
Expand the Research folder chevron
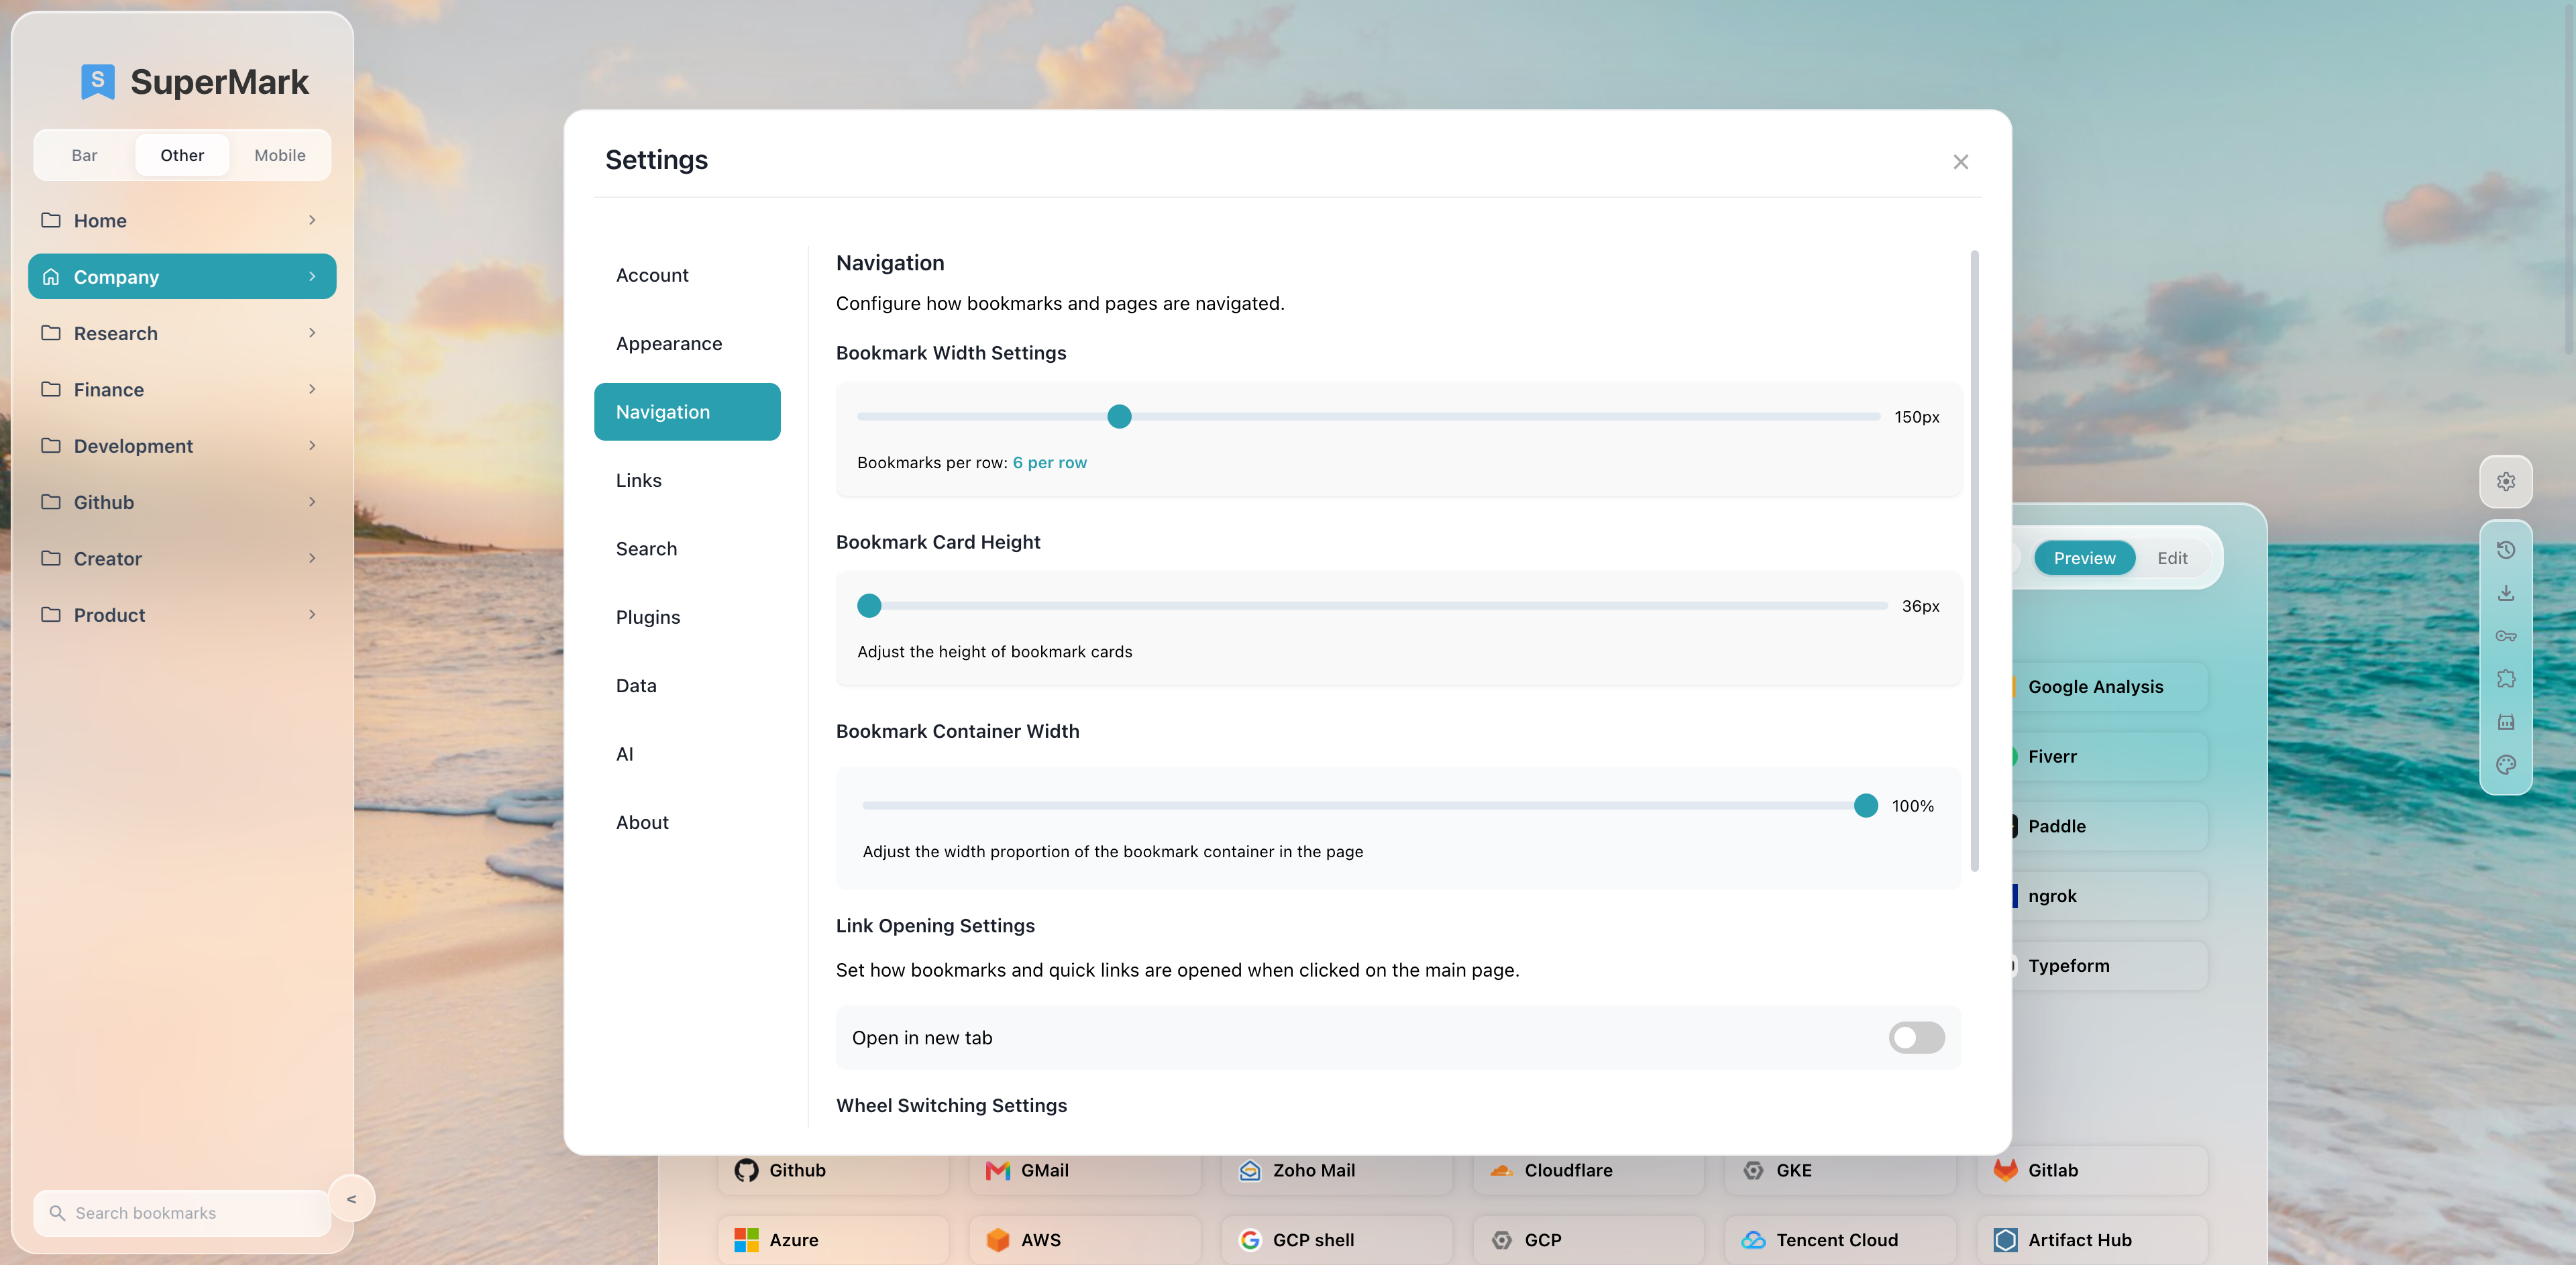(312, 333)
